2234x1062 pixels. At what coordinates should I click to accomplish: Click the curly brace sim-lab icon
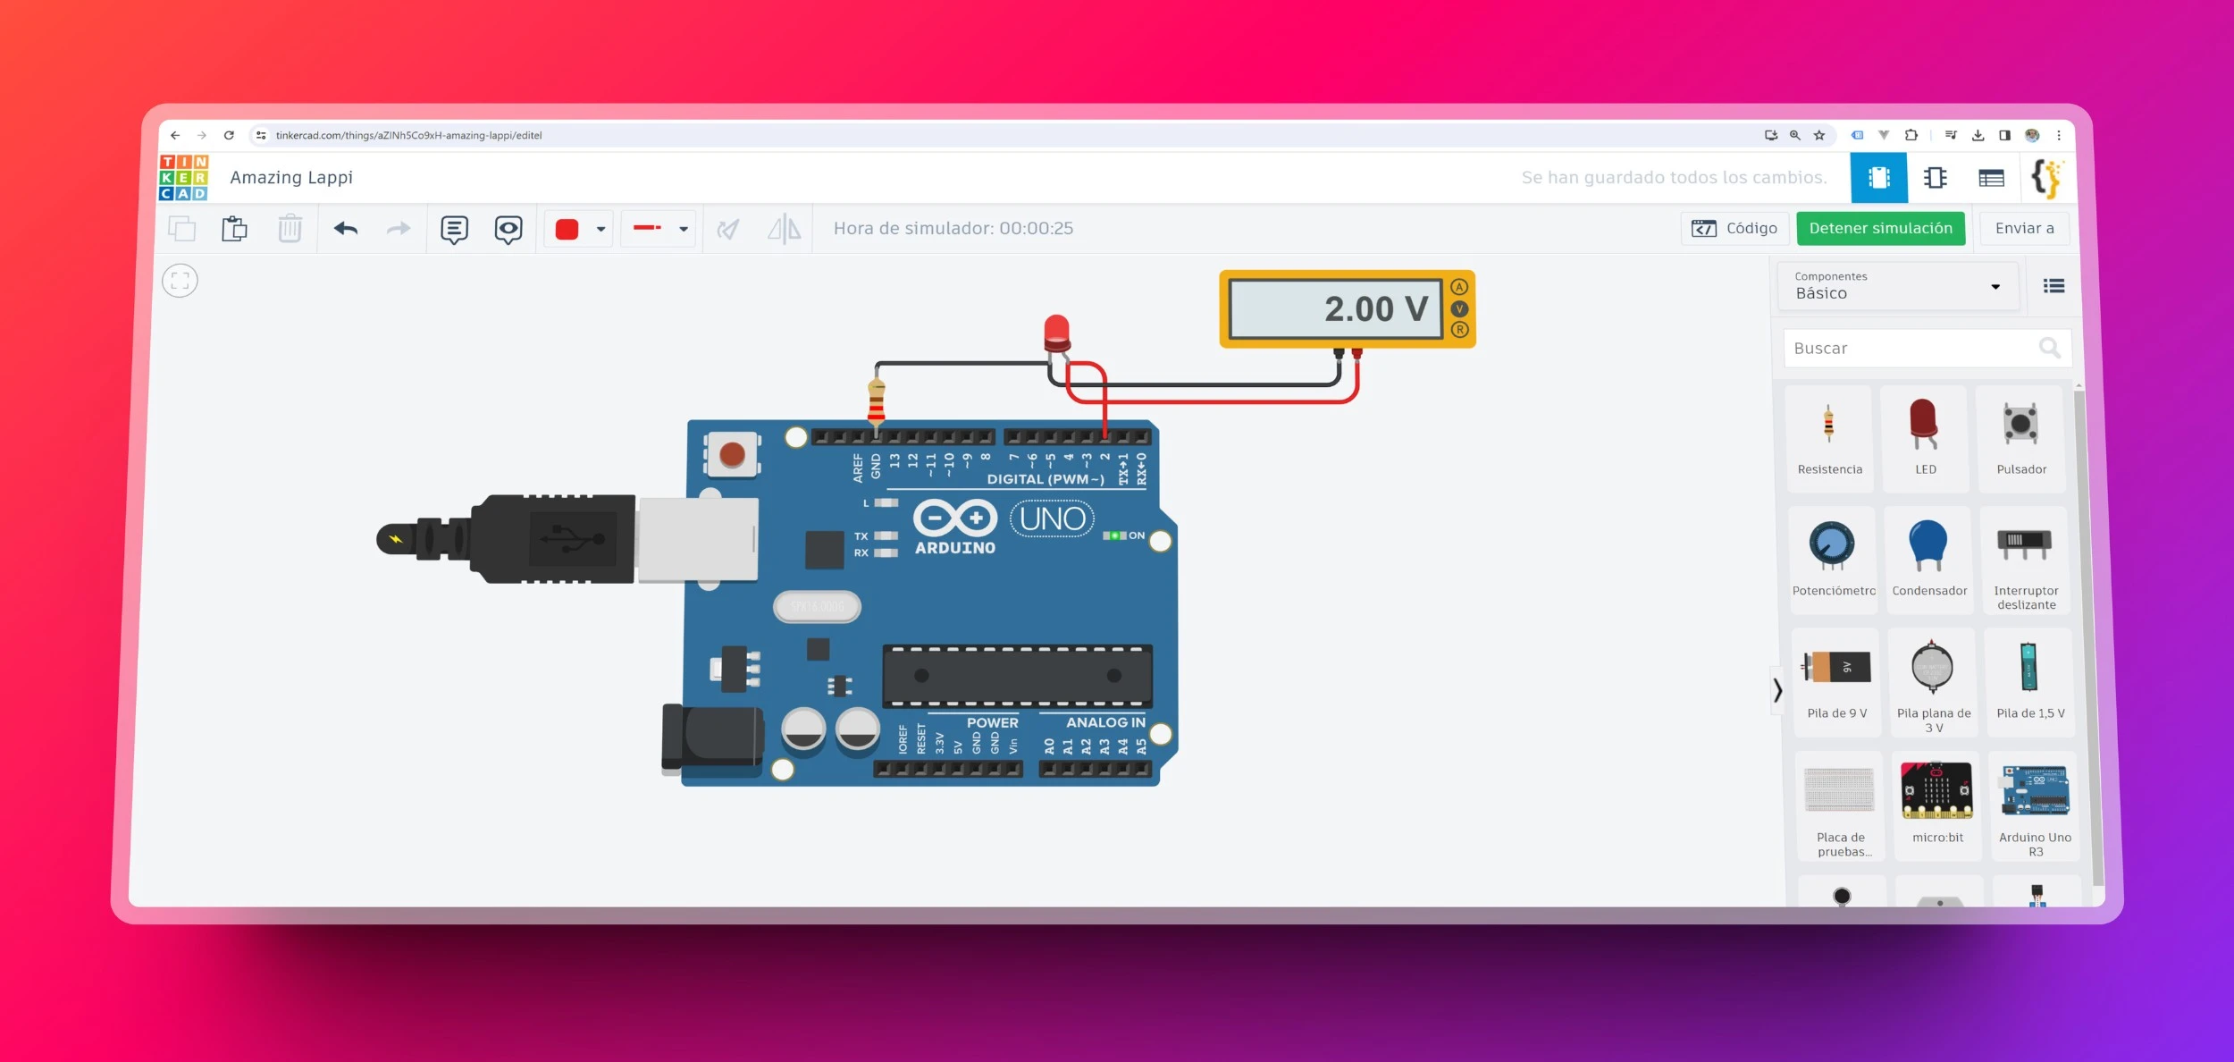(2046, 178)
